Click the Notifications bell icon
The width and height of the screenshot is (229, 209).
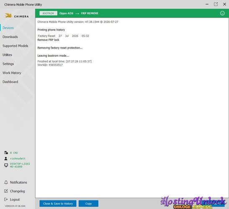6,182
